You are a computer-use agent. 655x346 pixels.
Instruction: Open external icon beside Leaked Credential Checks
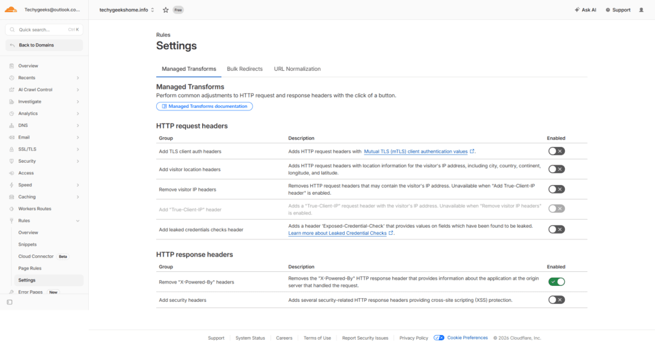tap(391, 233)
